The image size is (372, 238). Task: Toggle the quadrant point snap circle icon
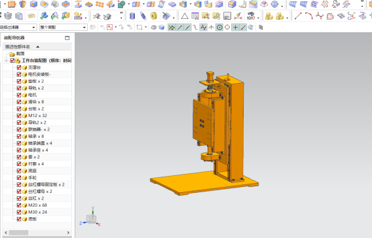click(227, 27)
